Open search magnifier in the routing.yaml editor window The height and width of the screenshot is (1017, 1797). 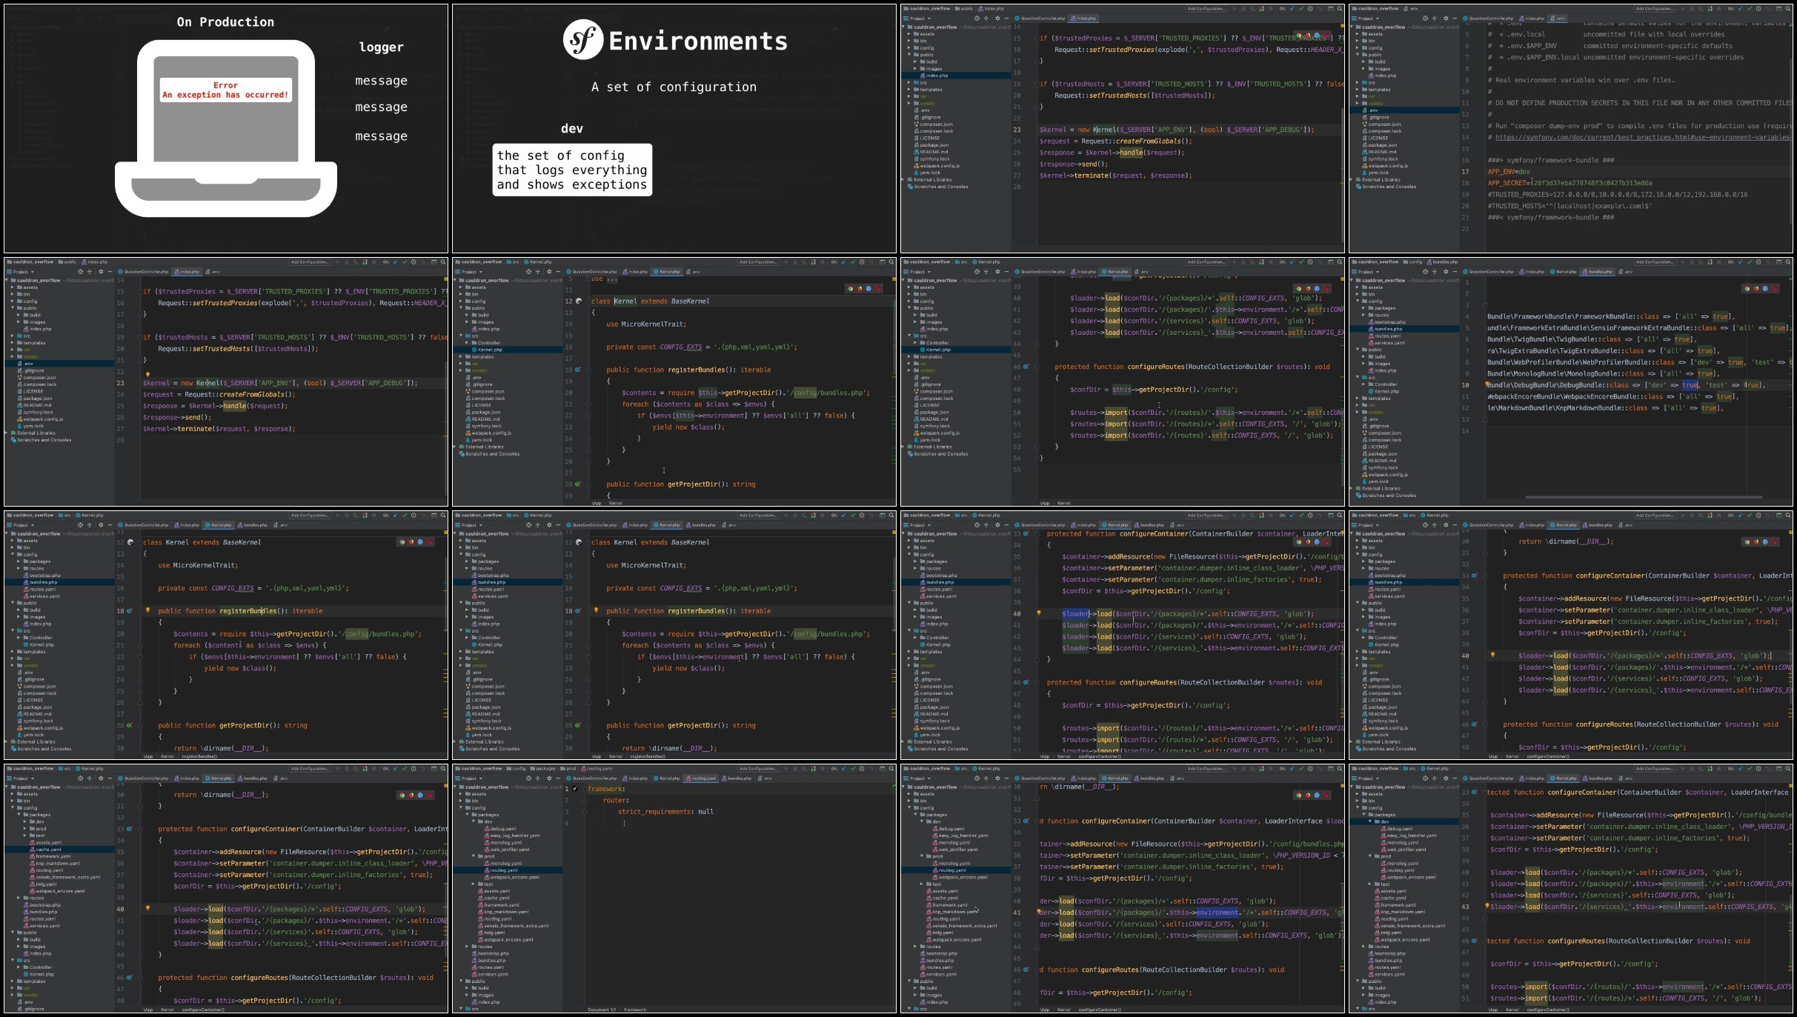891,768
